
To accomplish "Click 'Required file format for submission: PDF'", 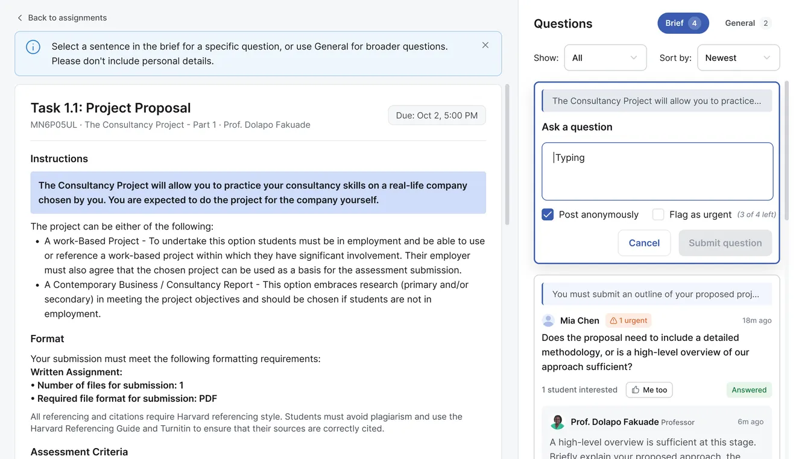I will click(x=124, y=398).
